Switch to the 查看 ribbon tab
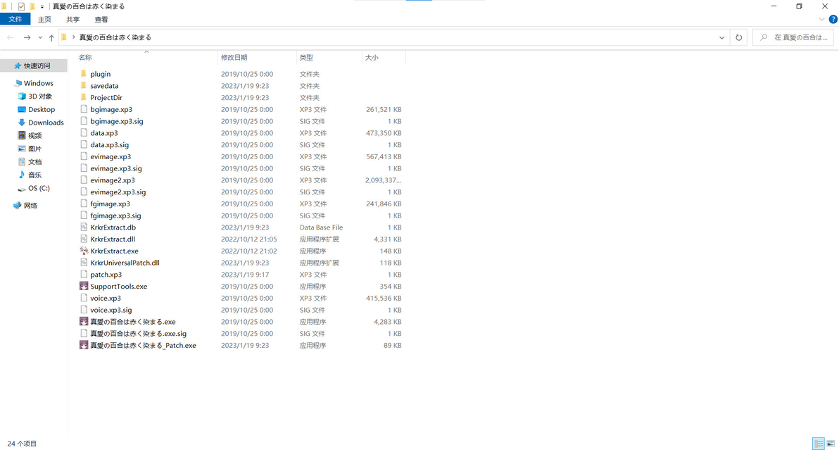Viewport: 839px width, 450px height. [x=101, y=19]
